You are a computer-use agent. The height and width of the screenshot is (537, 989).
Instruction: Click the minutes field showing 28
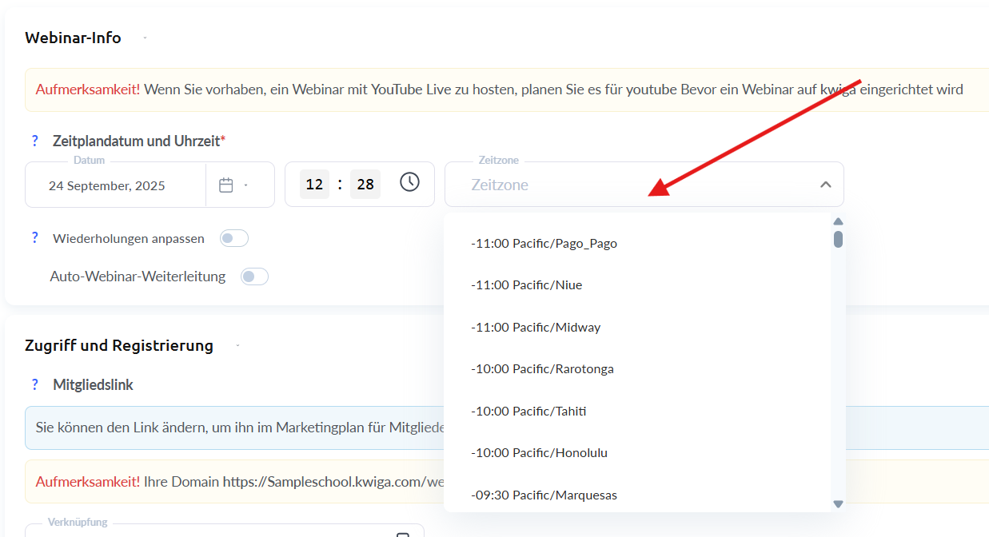[365, 185]
